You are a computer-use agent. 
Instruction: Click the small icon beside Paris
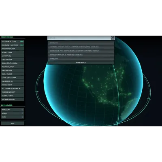(x=22, y=117)
